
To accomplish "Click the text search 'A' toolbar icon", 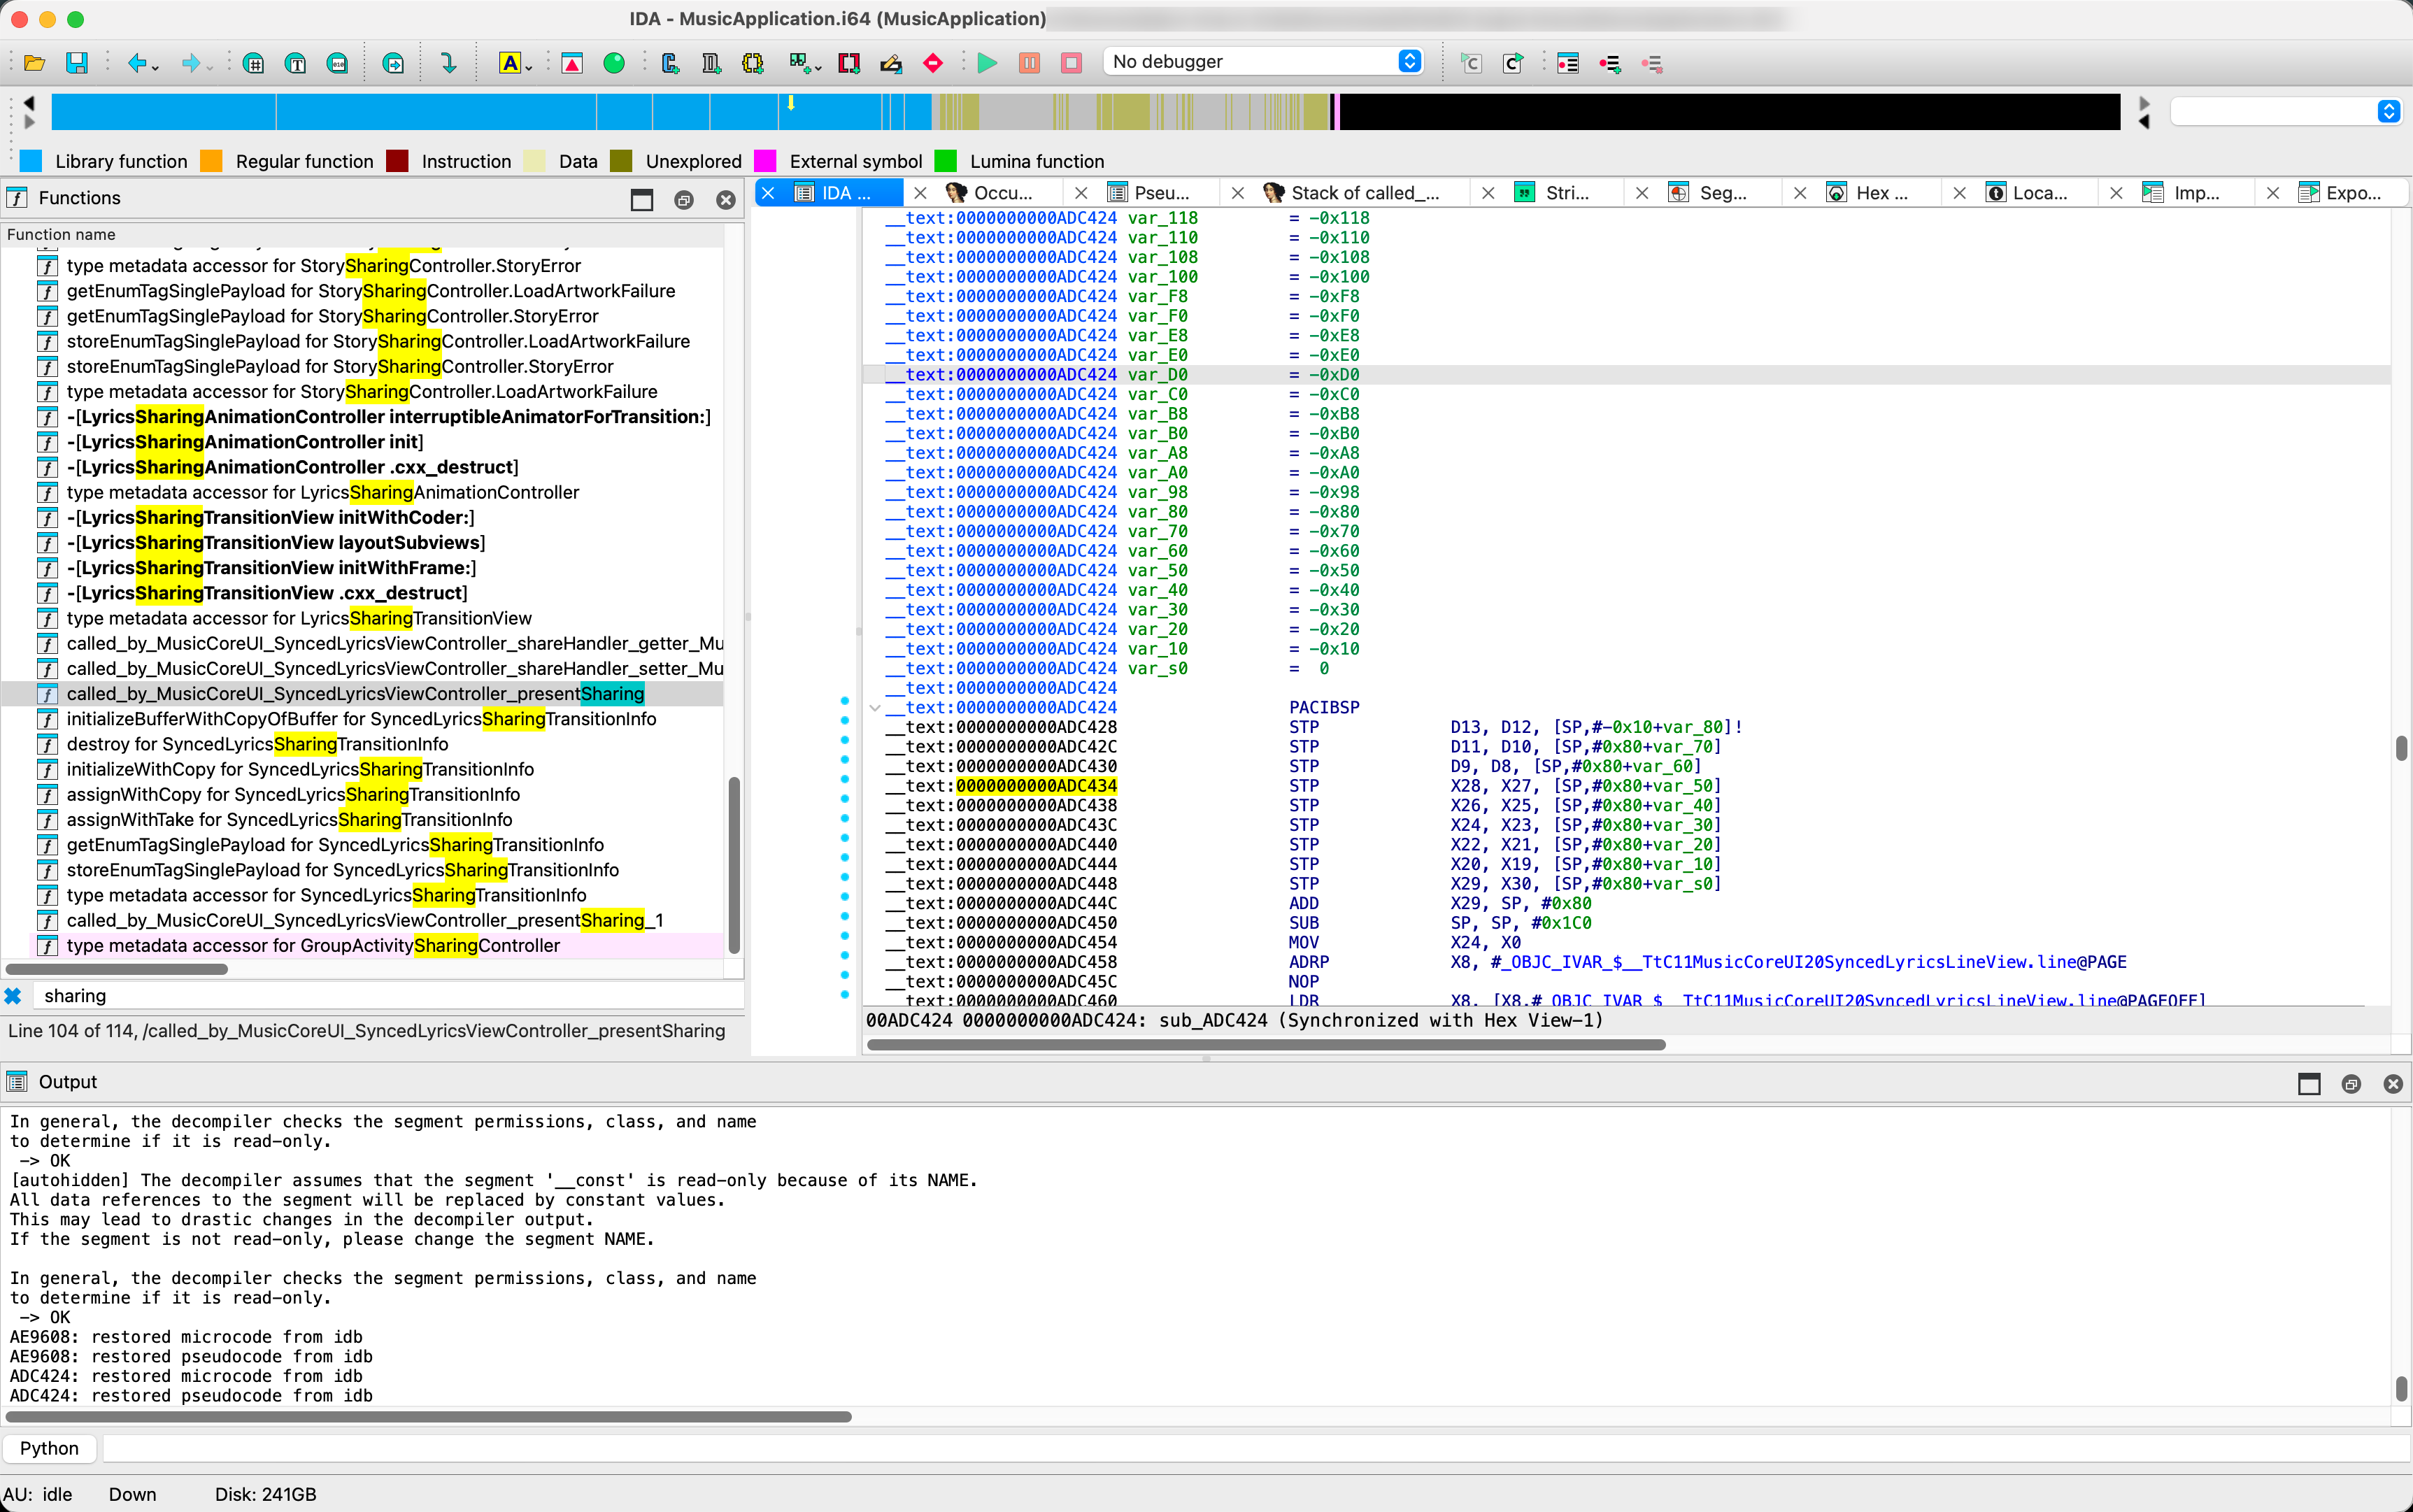I will tap(510, 63).
